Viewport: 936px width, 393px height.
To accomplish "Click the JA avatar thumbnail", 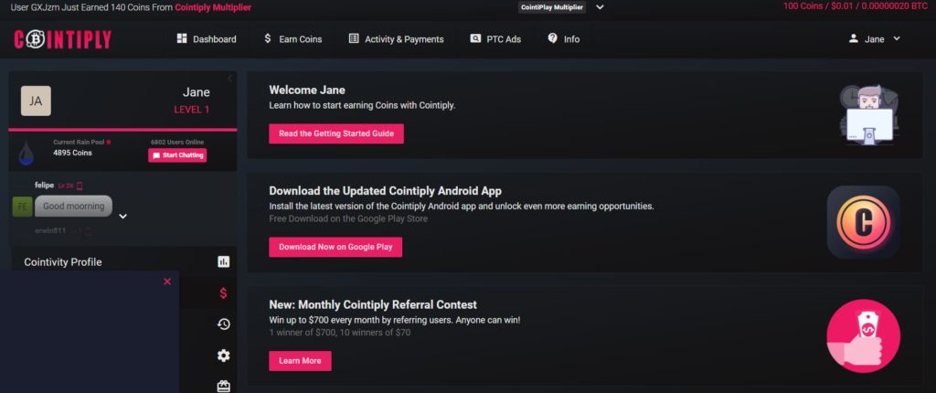I will click(36, 101).
